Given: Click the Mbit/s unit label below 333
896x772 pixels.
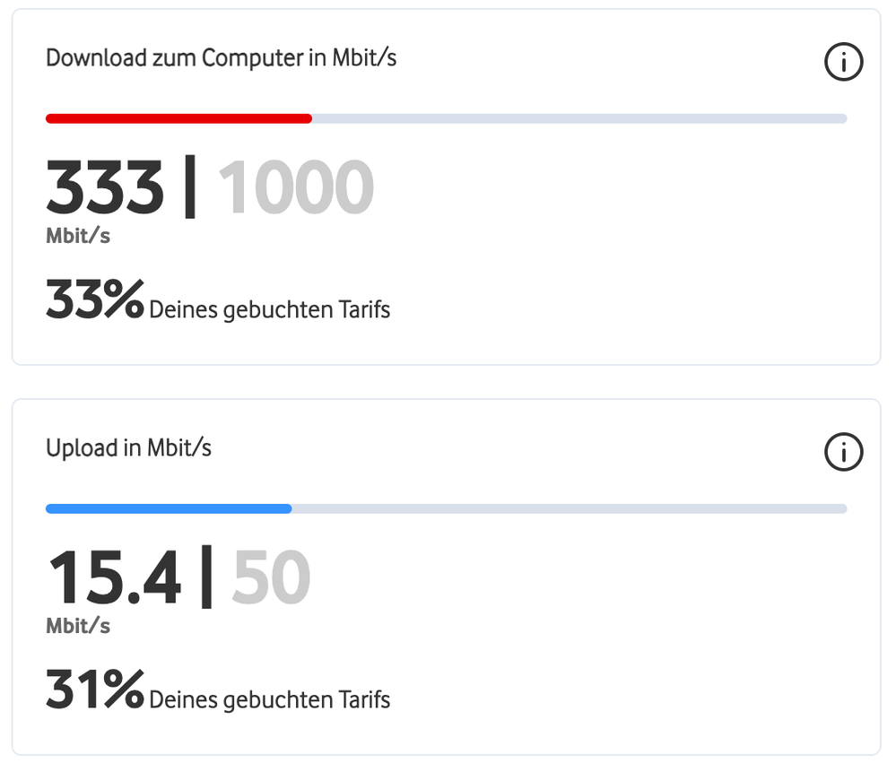Looking at the screenshot, I should (x=78, y=237).
